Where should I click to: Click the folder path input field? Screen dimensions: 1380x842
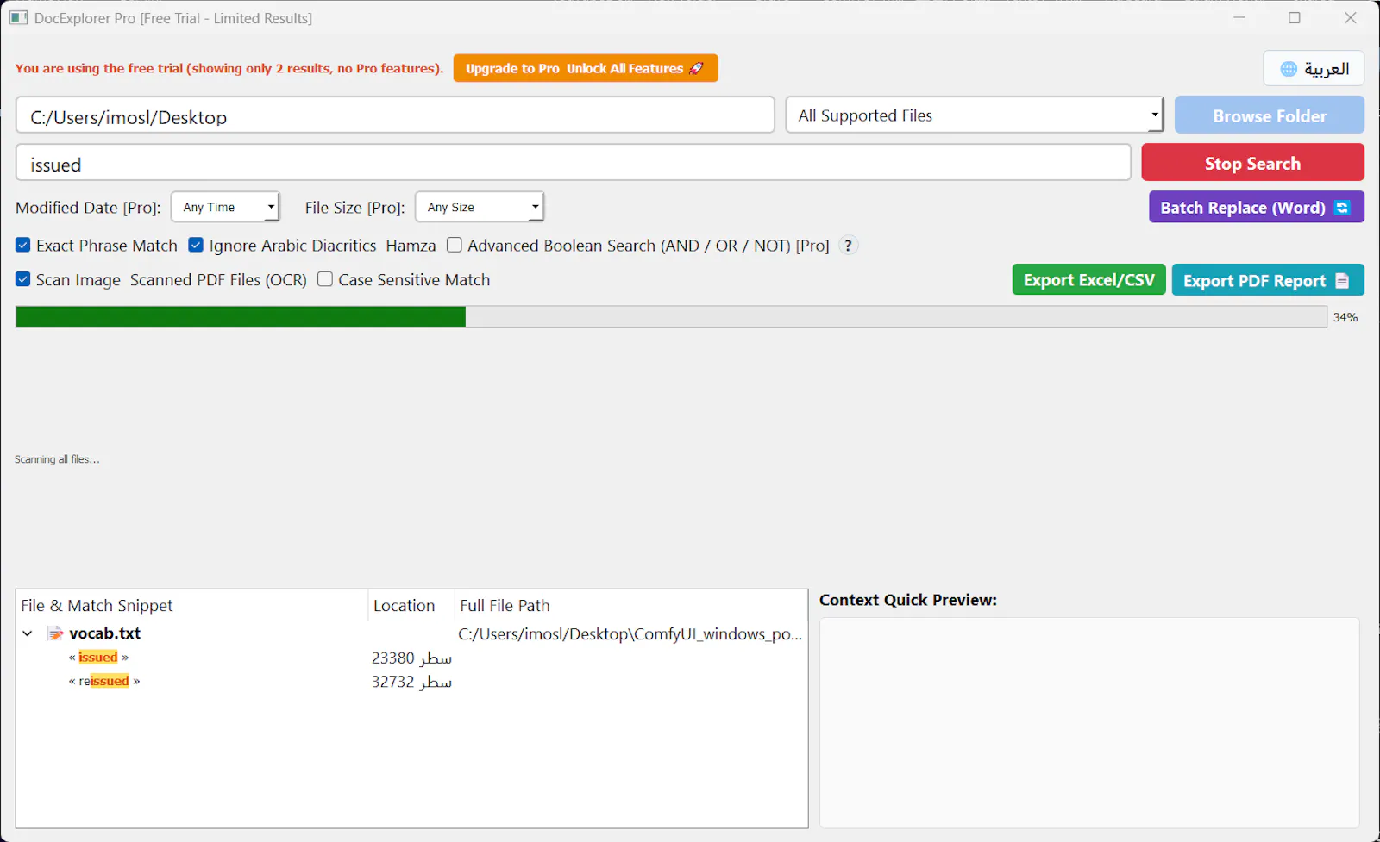[395, 115]
